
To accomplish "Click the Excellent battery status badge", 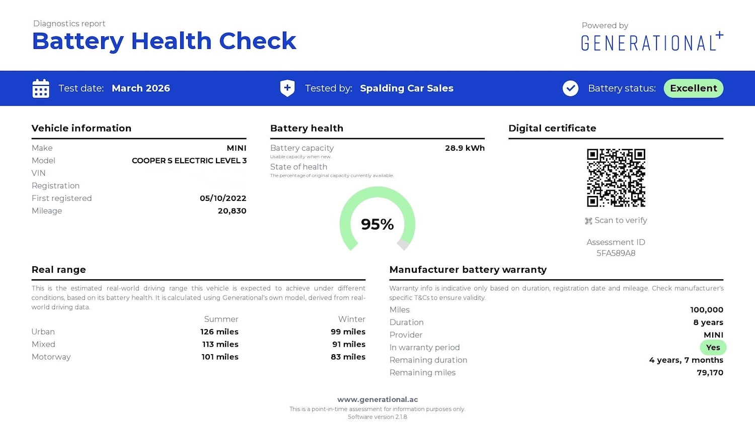I will [x=693, y=88].
